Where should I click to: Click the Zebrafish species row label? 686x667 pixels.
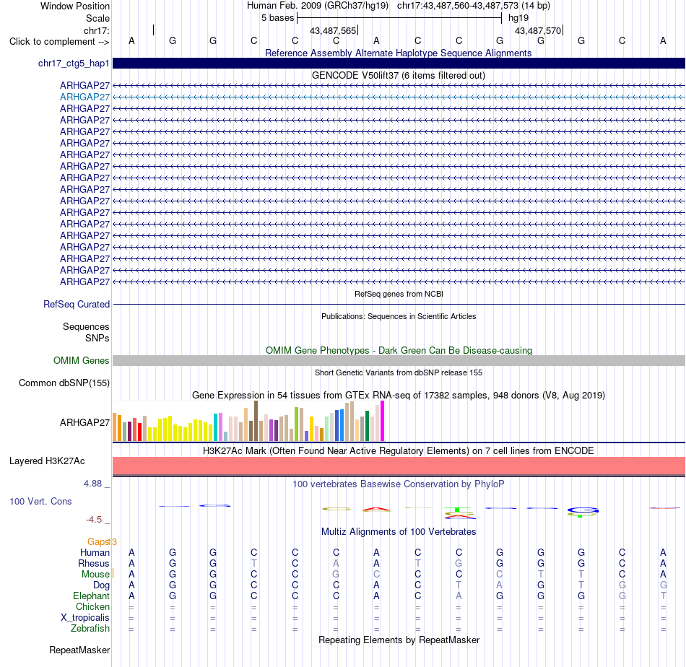(x=90, y=629)
